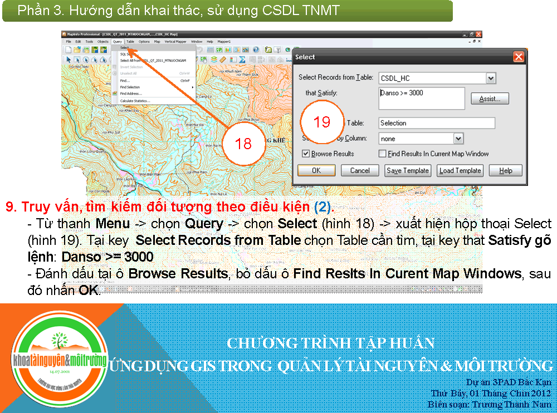
Task: Restore down the MapInfo Professional window
Action: 472,34
